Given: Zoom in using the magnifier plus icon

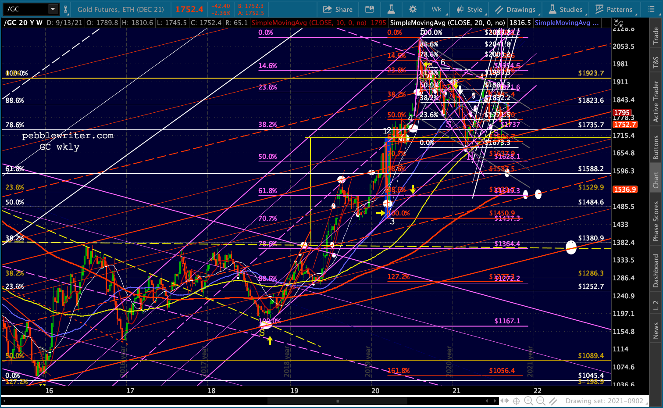Looking at the screenshot, I should pyautogui.click(x=528, y=401).
